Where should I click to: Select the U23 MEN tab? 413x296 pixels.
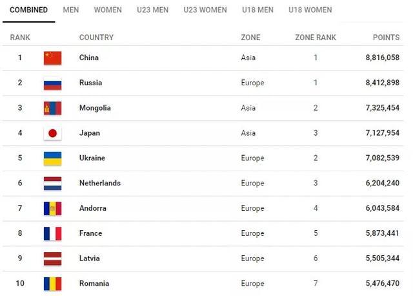point(152,10)
